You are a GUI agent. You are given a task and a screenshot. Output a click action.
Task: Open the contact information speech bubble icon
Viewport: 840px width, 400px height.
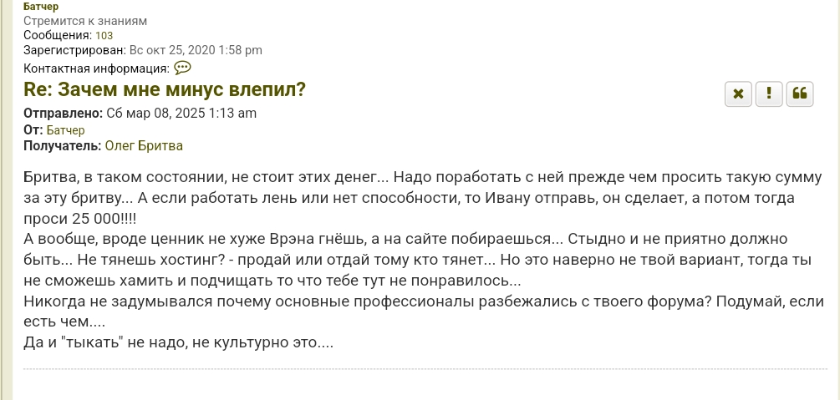click(183, 68)
